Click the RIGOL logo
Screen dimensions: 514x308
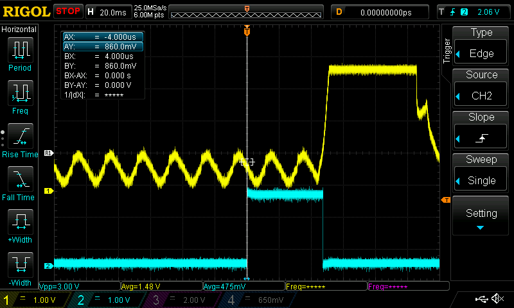[x=26, y=12]
